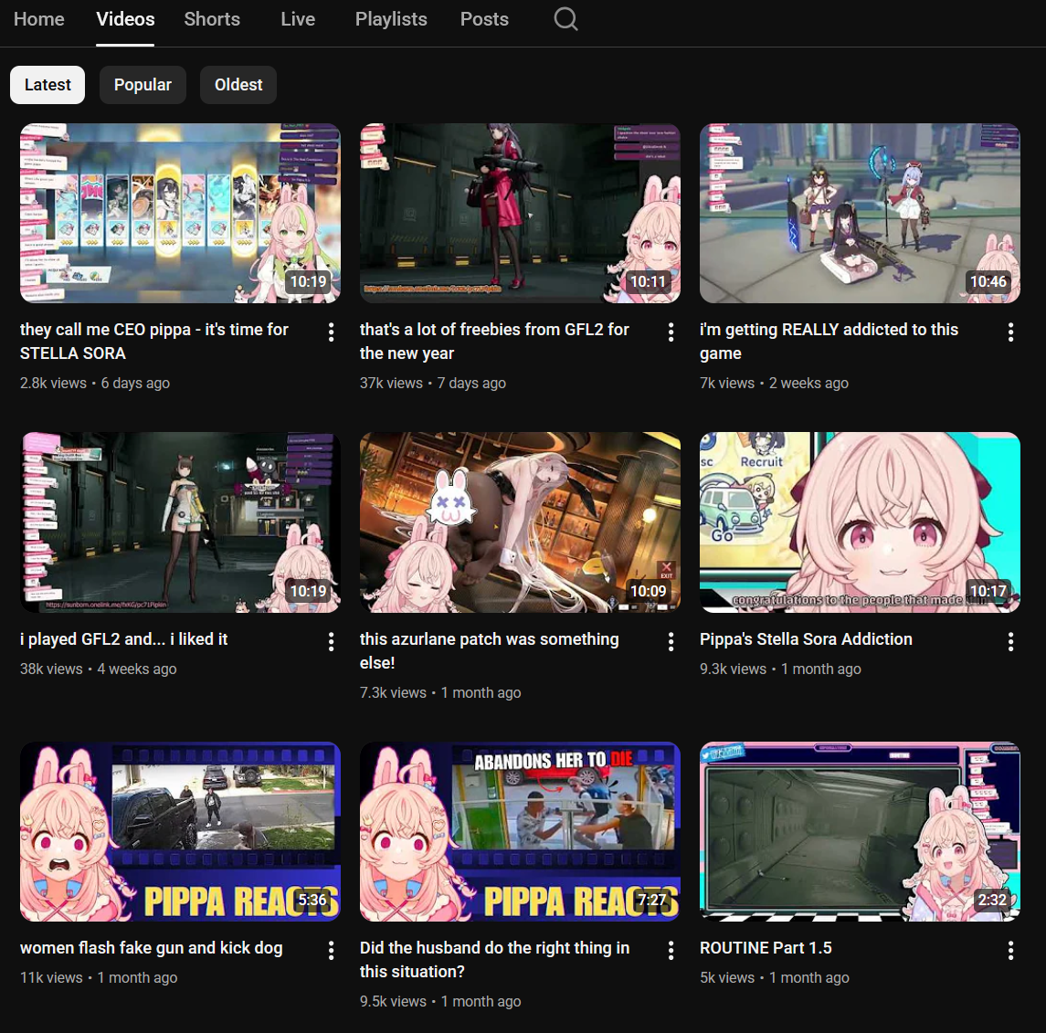Click '7.3k views • 1 month ago' text
The width and height of the screenshot is (1046, 1033).
[440, 693]
